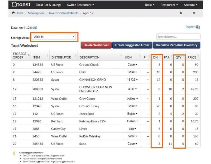This screenshot has width=211, height=164.
Task: Open bag dropdown for Limes
Action: tap(132, 129)
